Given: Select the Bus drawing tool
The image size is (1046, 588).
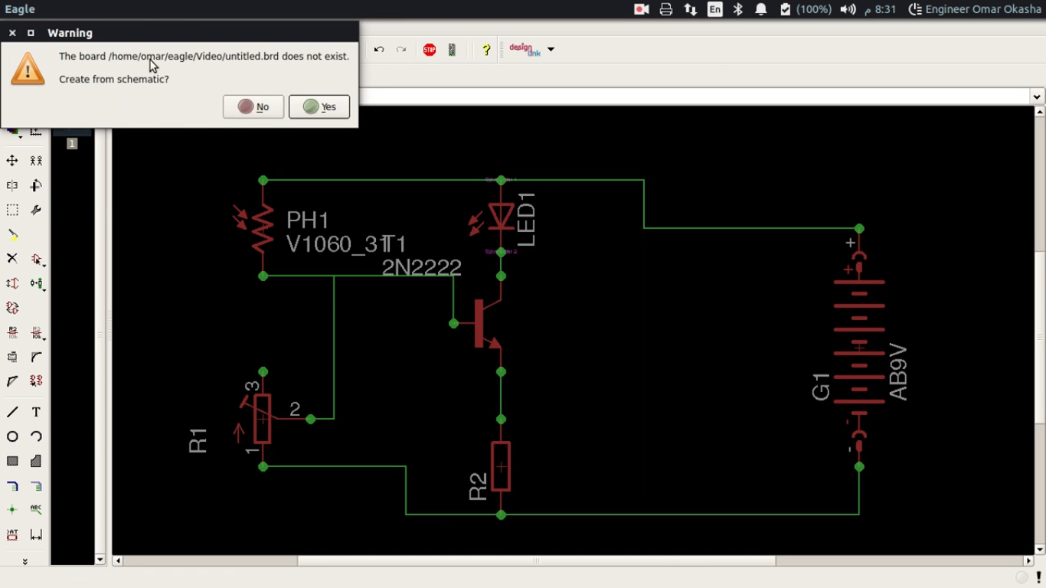Looking at the screenshot, I should point(12,485).
